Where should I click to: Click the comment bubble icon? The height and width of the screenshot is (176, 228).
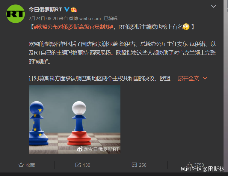coord(134,165)
